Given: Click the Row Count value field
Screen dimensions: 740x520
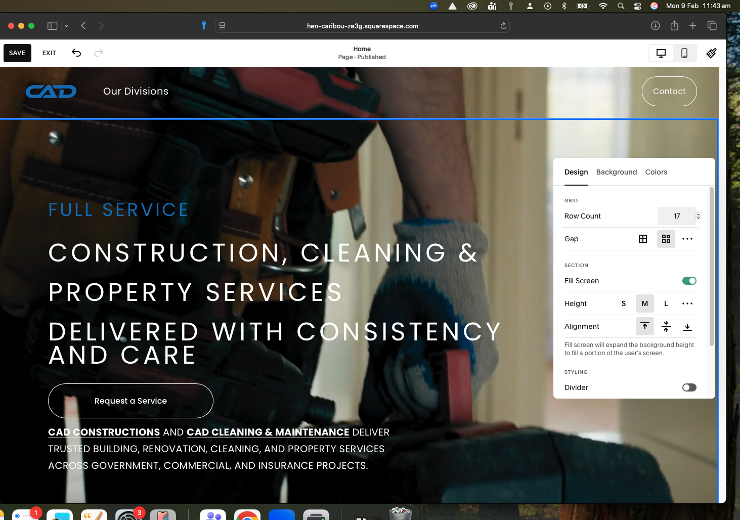Looking at the screenshot, I should pos(677,216).
